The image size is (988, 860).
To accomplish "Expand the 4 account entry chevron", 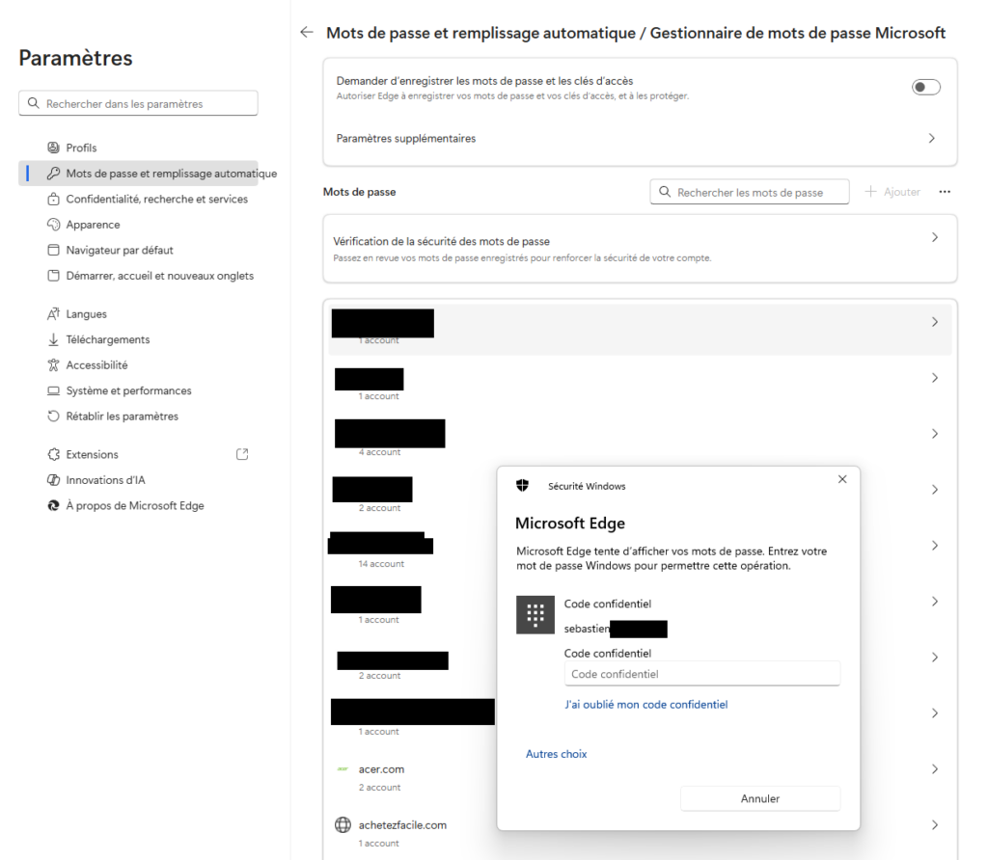I will click(934, 434).
